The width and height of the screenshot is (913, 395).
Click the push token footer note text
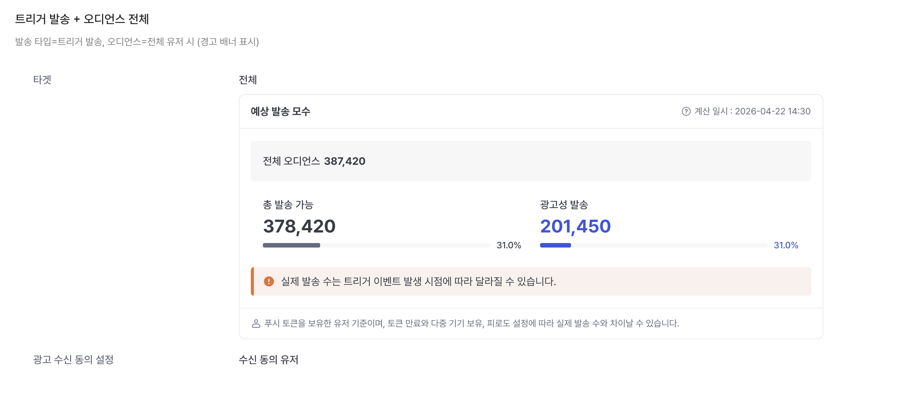point(472,324)
